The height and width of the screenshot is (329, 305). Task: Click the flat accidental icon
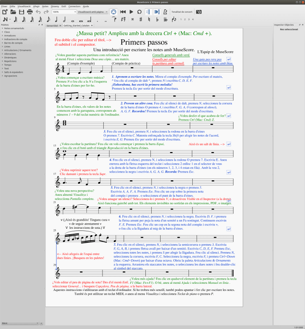[x=157, y=19]
